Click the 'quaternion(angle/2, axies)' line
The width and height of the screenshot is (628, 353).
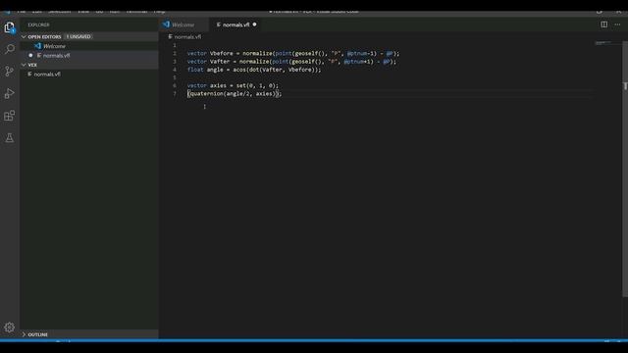pos(235,93)
